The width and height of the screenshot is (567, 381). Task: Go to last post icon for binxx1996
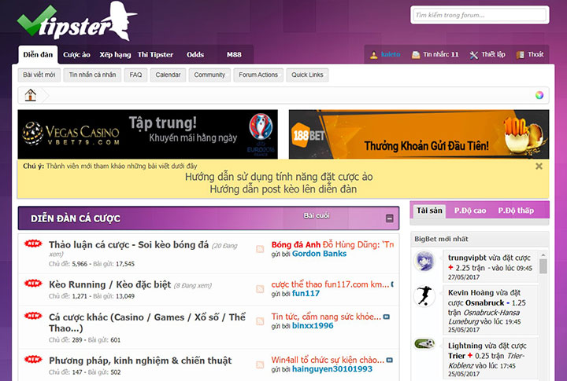[x=386, y=317]
